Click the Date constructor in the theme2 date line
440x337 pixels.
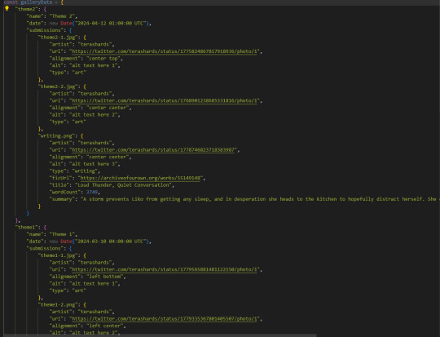66,24
